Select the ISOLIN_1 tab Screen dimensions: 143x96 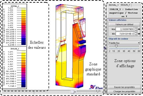pos(125,5)
